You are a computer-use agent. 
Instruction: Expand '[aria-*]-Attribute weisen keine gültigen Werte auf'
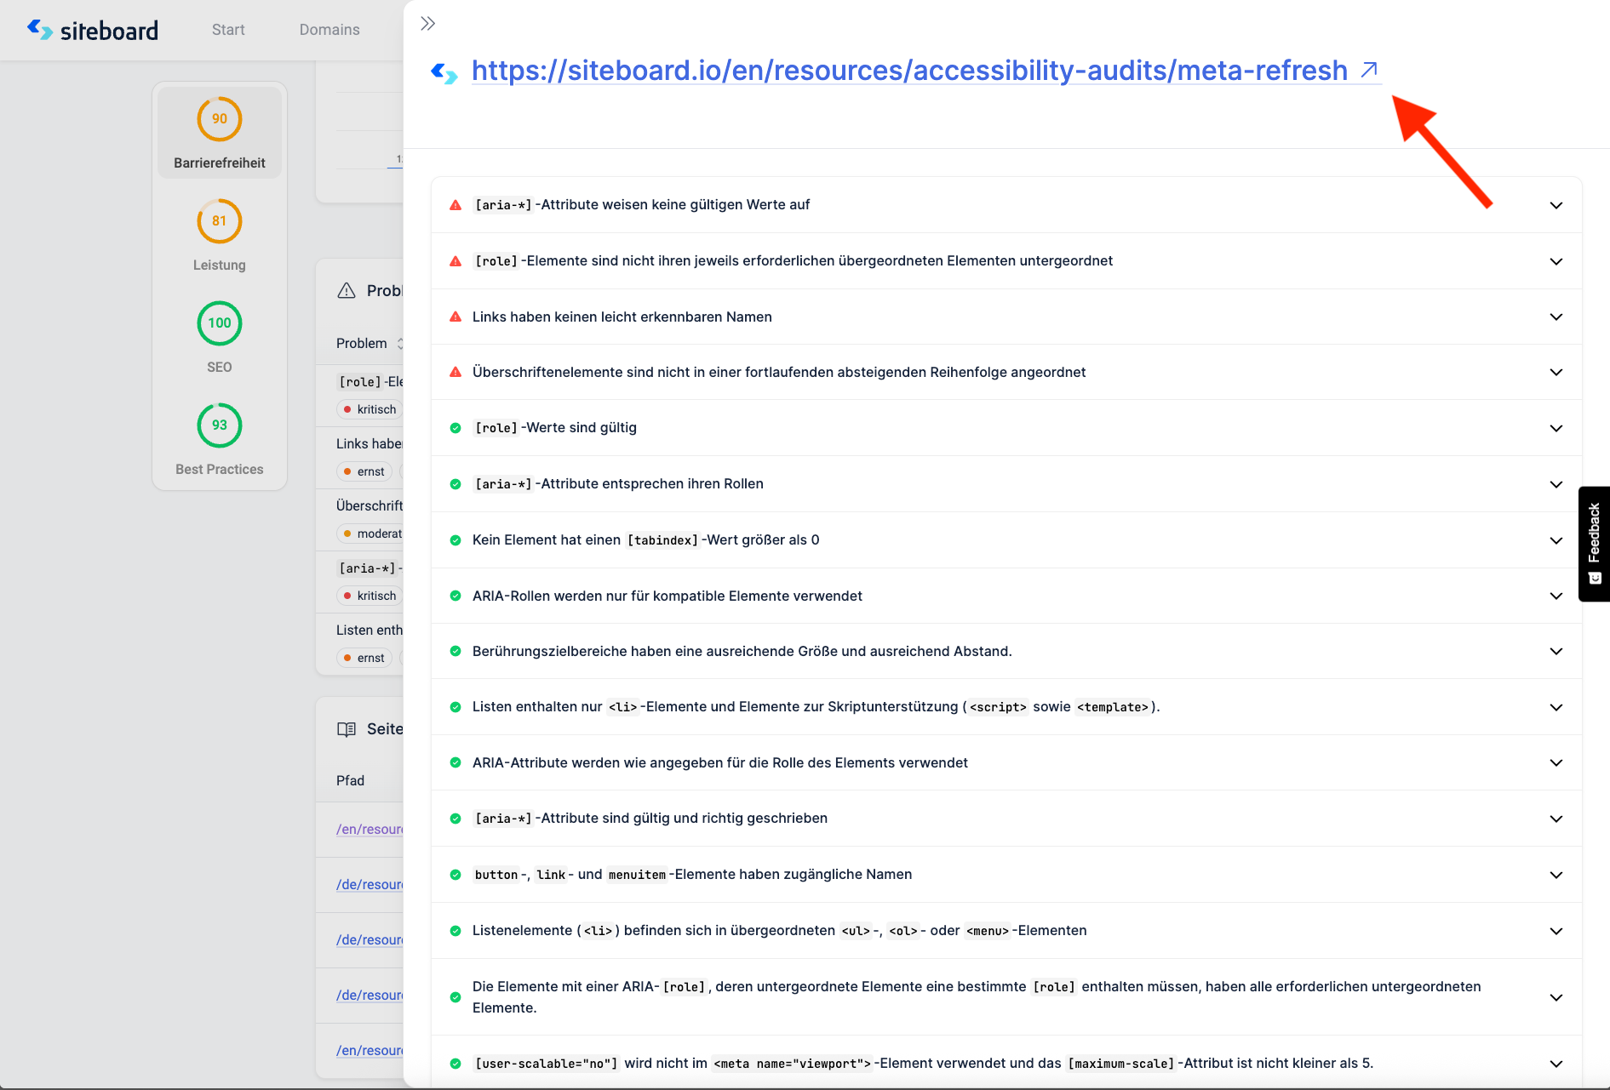pyautogui.click(x=1556, y=205)
